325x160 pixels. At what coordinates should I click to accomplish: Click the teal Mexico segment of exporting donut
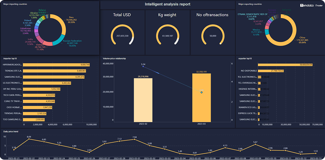pyautogui.click(x=267, y=32)
